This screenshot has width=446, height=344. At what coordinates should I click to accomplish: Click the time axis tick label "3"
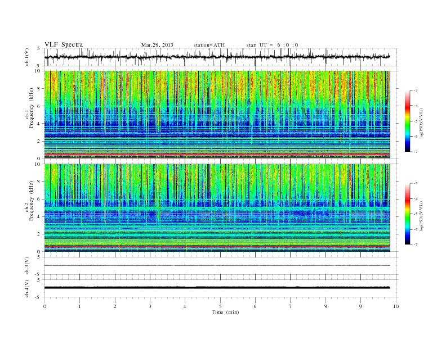(x=150, y=306)
